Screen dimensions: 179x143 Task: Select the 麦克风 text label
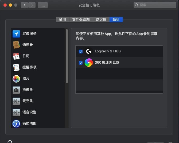click(x=28, y=101)
